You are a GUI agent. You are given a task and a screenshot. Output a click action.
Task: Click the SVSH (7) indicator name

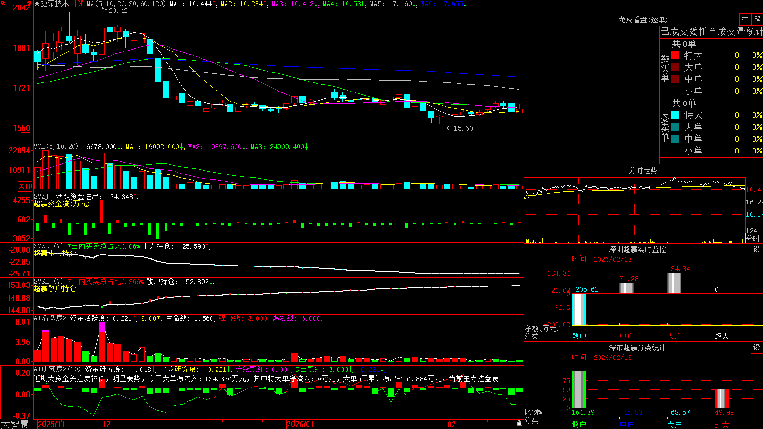coord(48,282)
